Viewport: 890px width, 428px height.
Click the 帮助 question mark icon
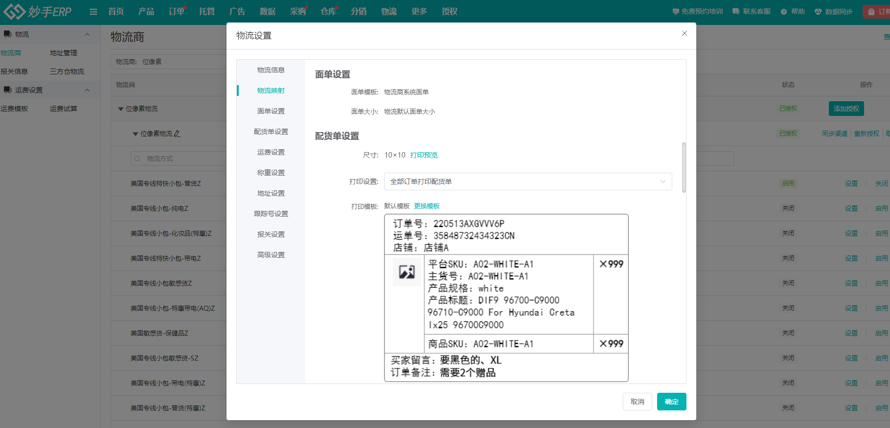784,12
